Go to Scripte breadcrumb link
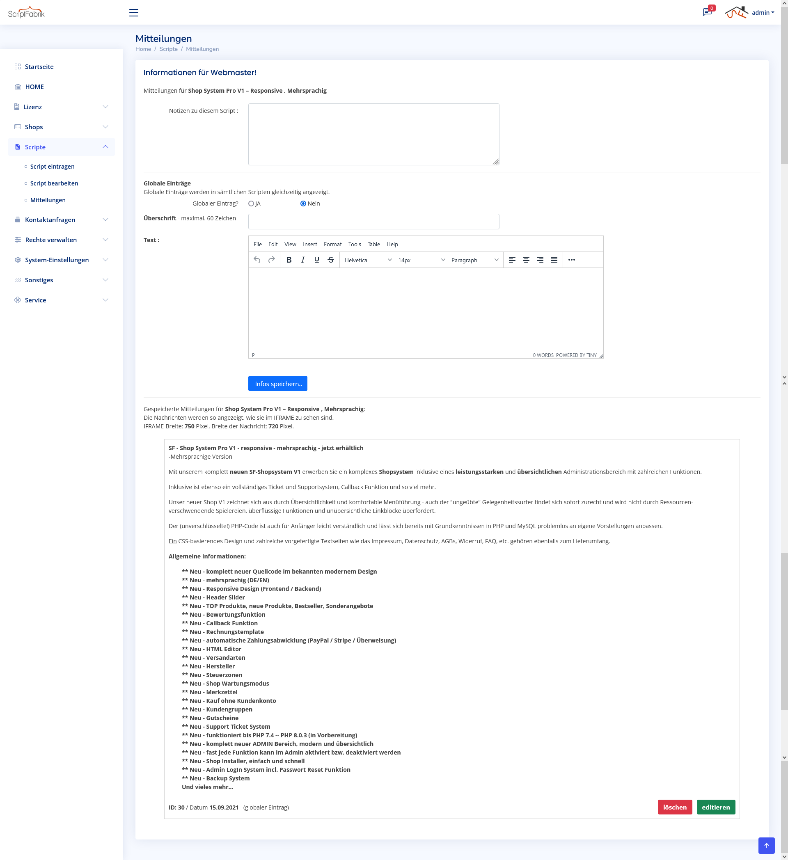 point(168,49)
